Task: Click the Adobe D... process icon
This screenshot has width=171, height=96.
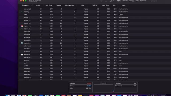Action: [x=22, y=26]
